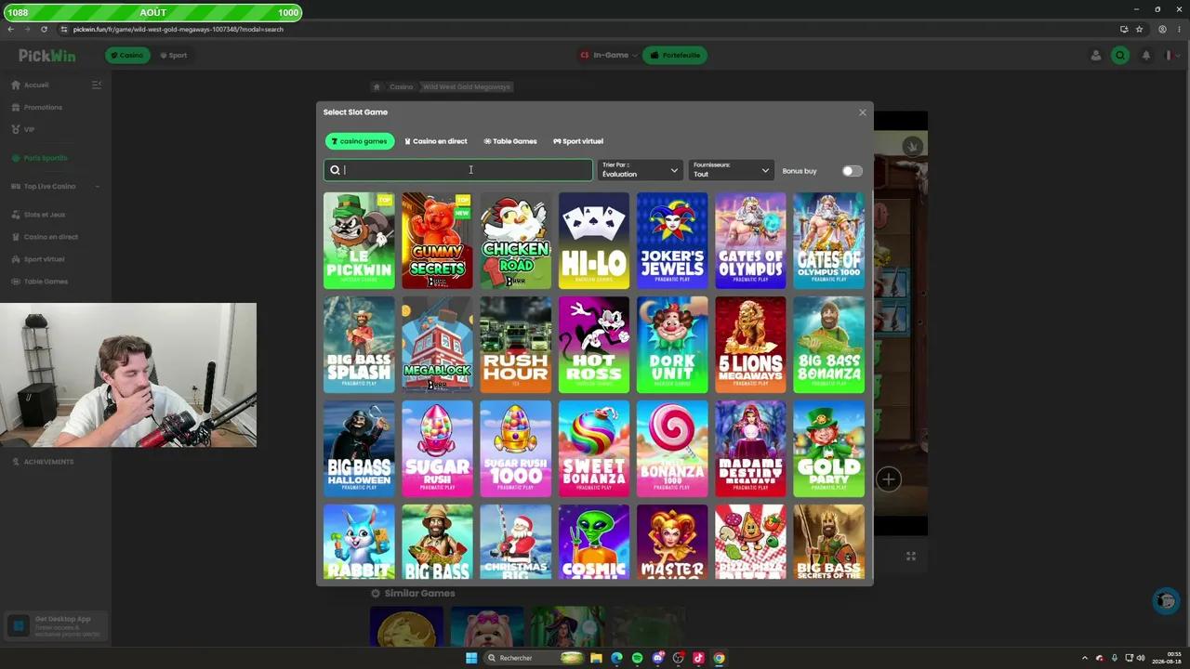Go back with browser back arrow

coord(10,29)
